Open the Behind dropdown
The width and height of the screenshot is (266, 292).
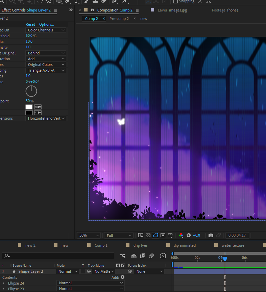tap(46, 53)
